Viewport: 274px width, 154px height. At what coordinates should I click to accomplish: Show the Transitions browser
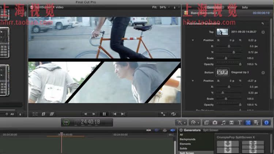click(231, 123)
